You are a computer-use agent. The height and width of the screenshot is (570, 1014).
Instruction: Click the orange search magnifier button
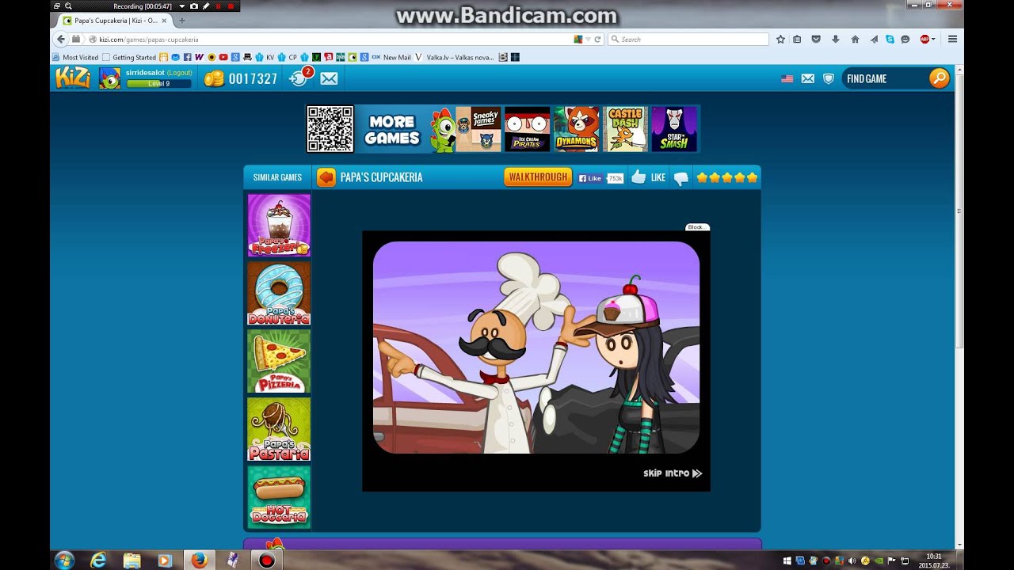939,78
